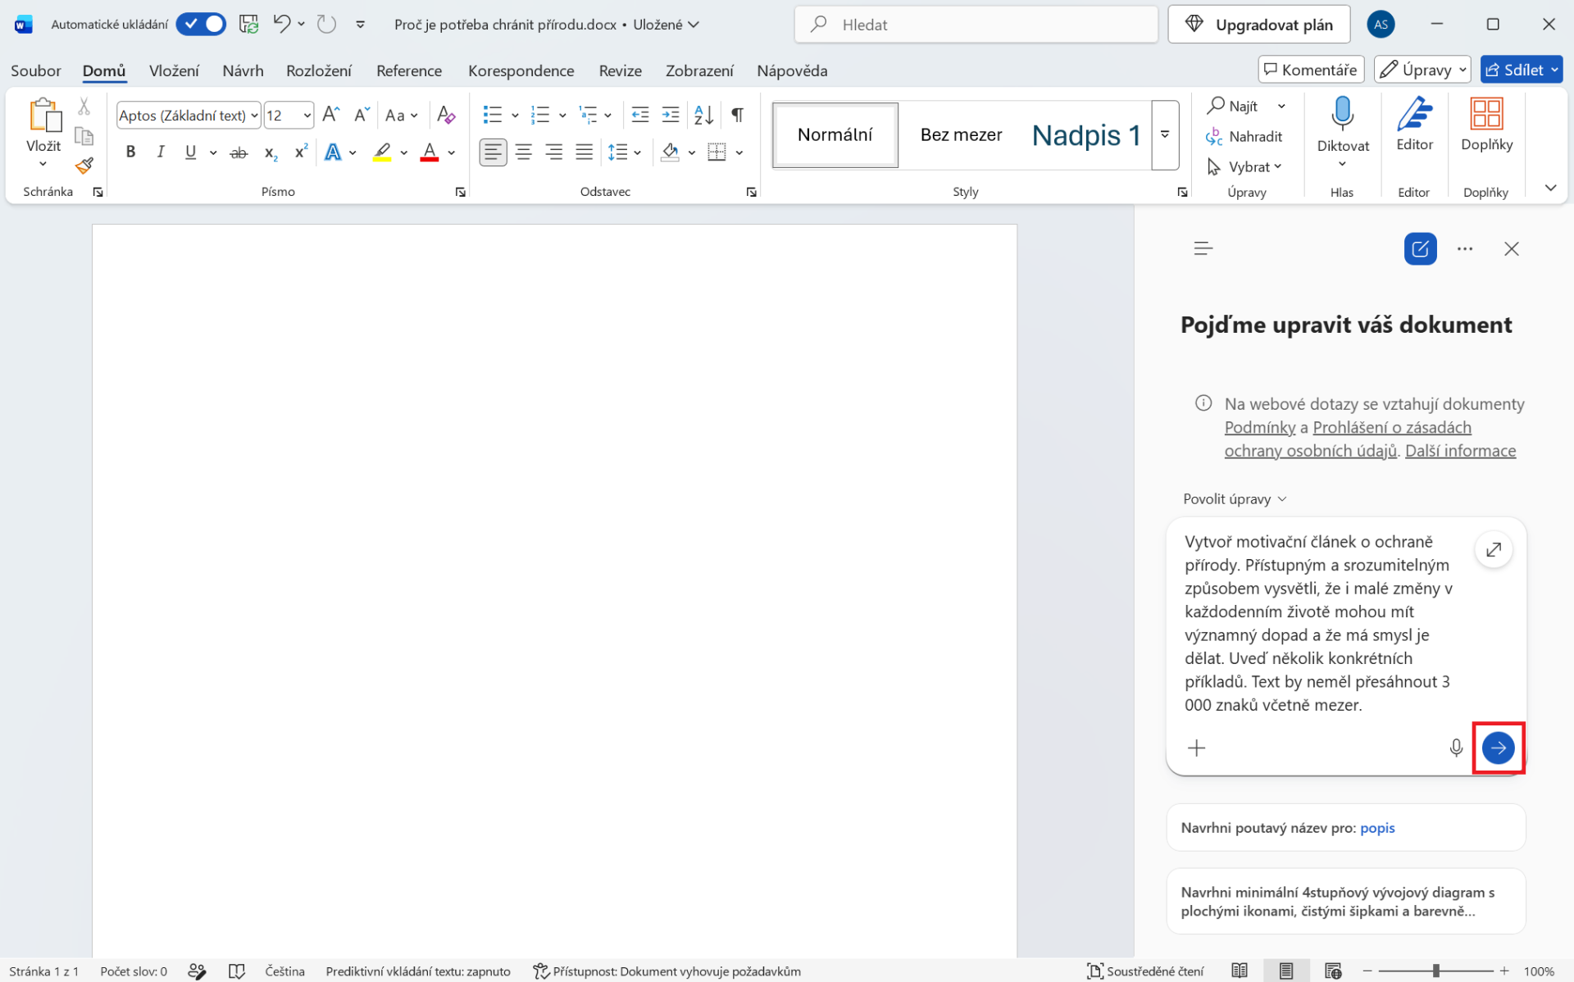Collapse the ribbon with chevron
The image size is (1574, 982).
tap(1550, 188)
